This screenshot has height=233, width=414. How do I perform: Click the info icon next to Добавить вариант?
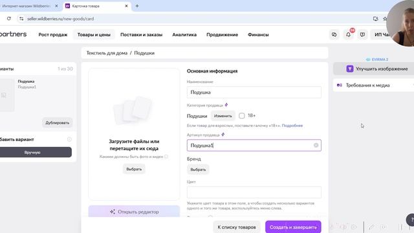(69, 139)
